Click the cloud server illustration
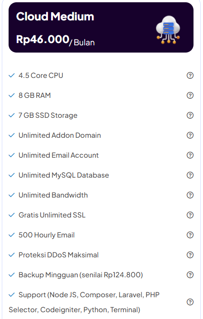The image size is (203, 319). pyautogui.click(x=168, y=30)
